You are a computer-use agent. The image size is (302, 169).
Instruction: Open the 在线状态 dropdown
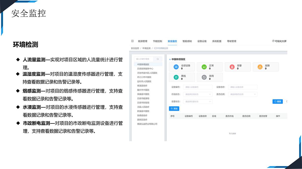[198, 94]
